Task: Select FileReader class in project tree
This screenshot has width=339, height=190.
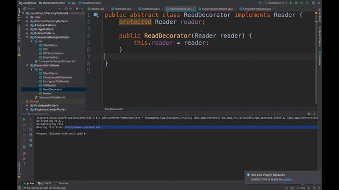Action: [49, 85]
